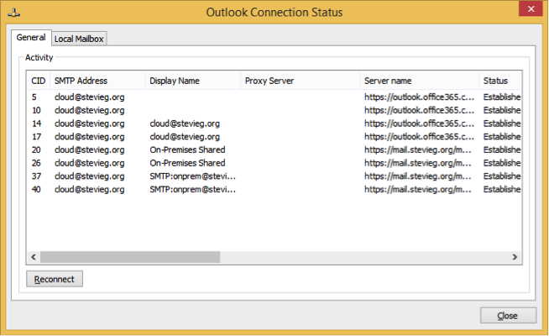The width and height of the screenshot is (549, 336).
Task: Click Established status in CID 40 row
Action: [x=502, y=189]
